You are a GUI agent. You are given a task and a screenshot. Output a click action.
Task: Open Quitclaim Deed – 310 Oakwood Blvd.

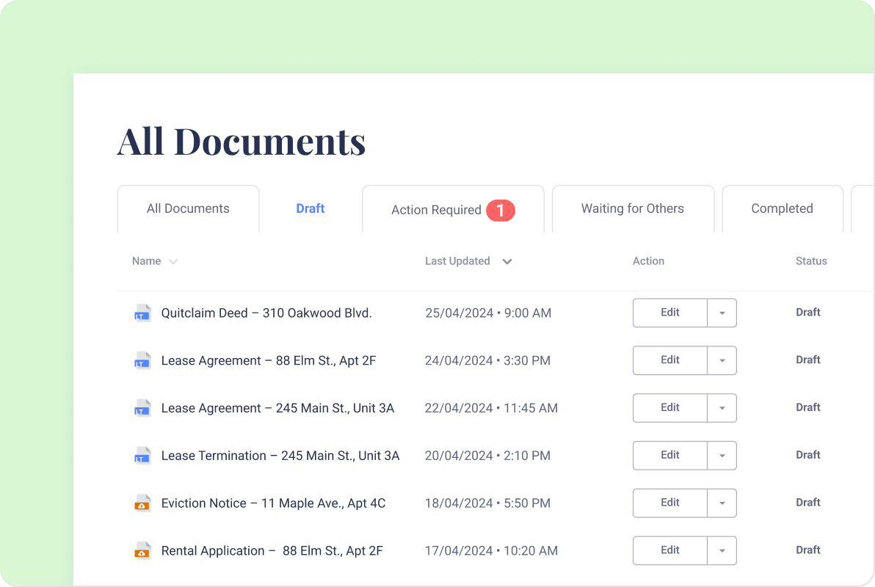(x=266, y=313)
